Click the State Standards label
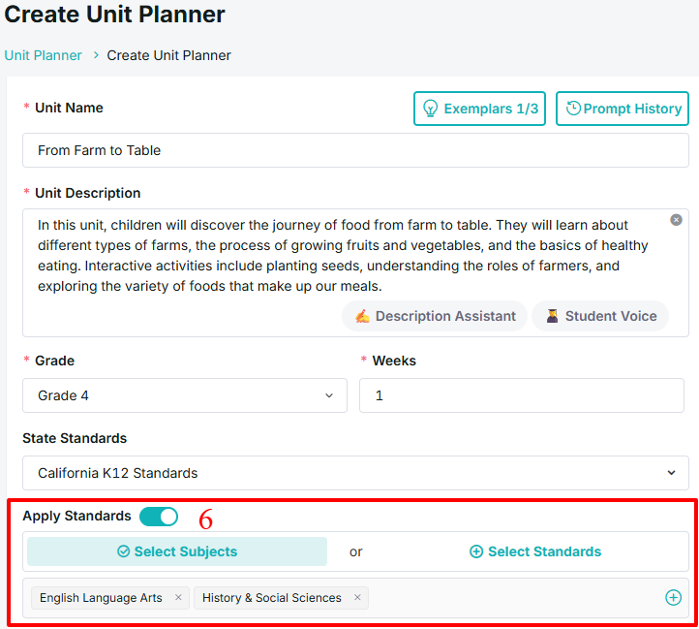The height and width of the screenshot is (629, 699). 75,438
